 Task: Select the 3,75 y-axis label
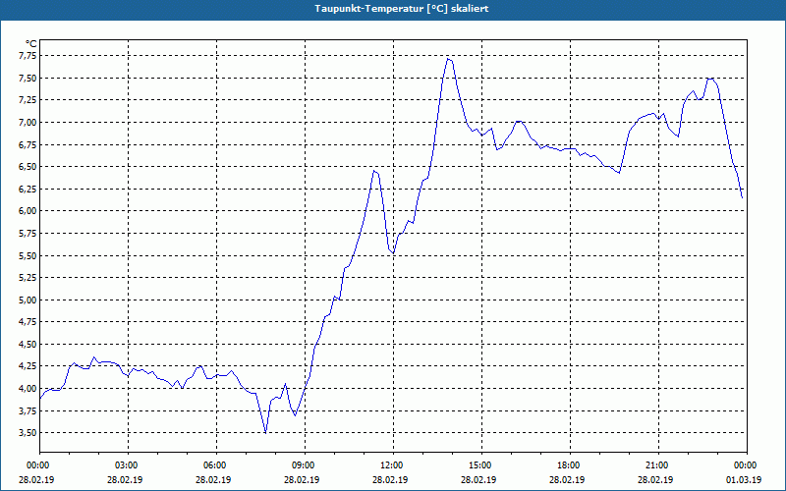point(28,410)
